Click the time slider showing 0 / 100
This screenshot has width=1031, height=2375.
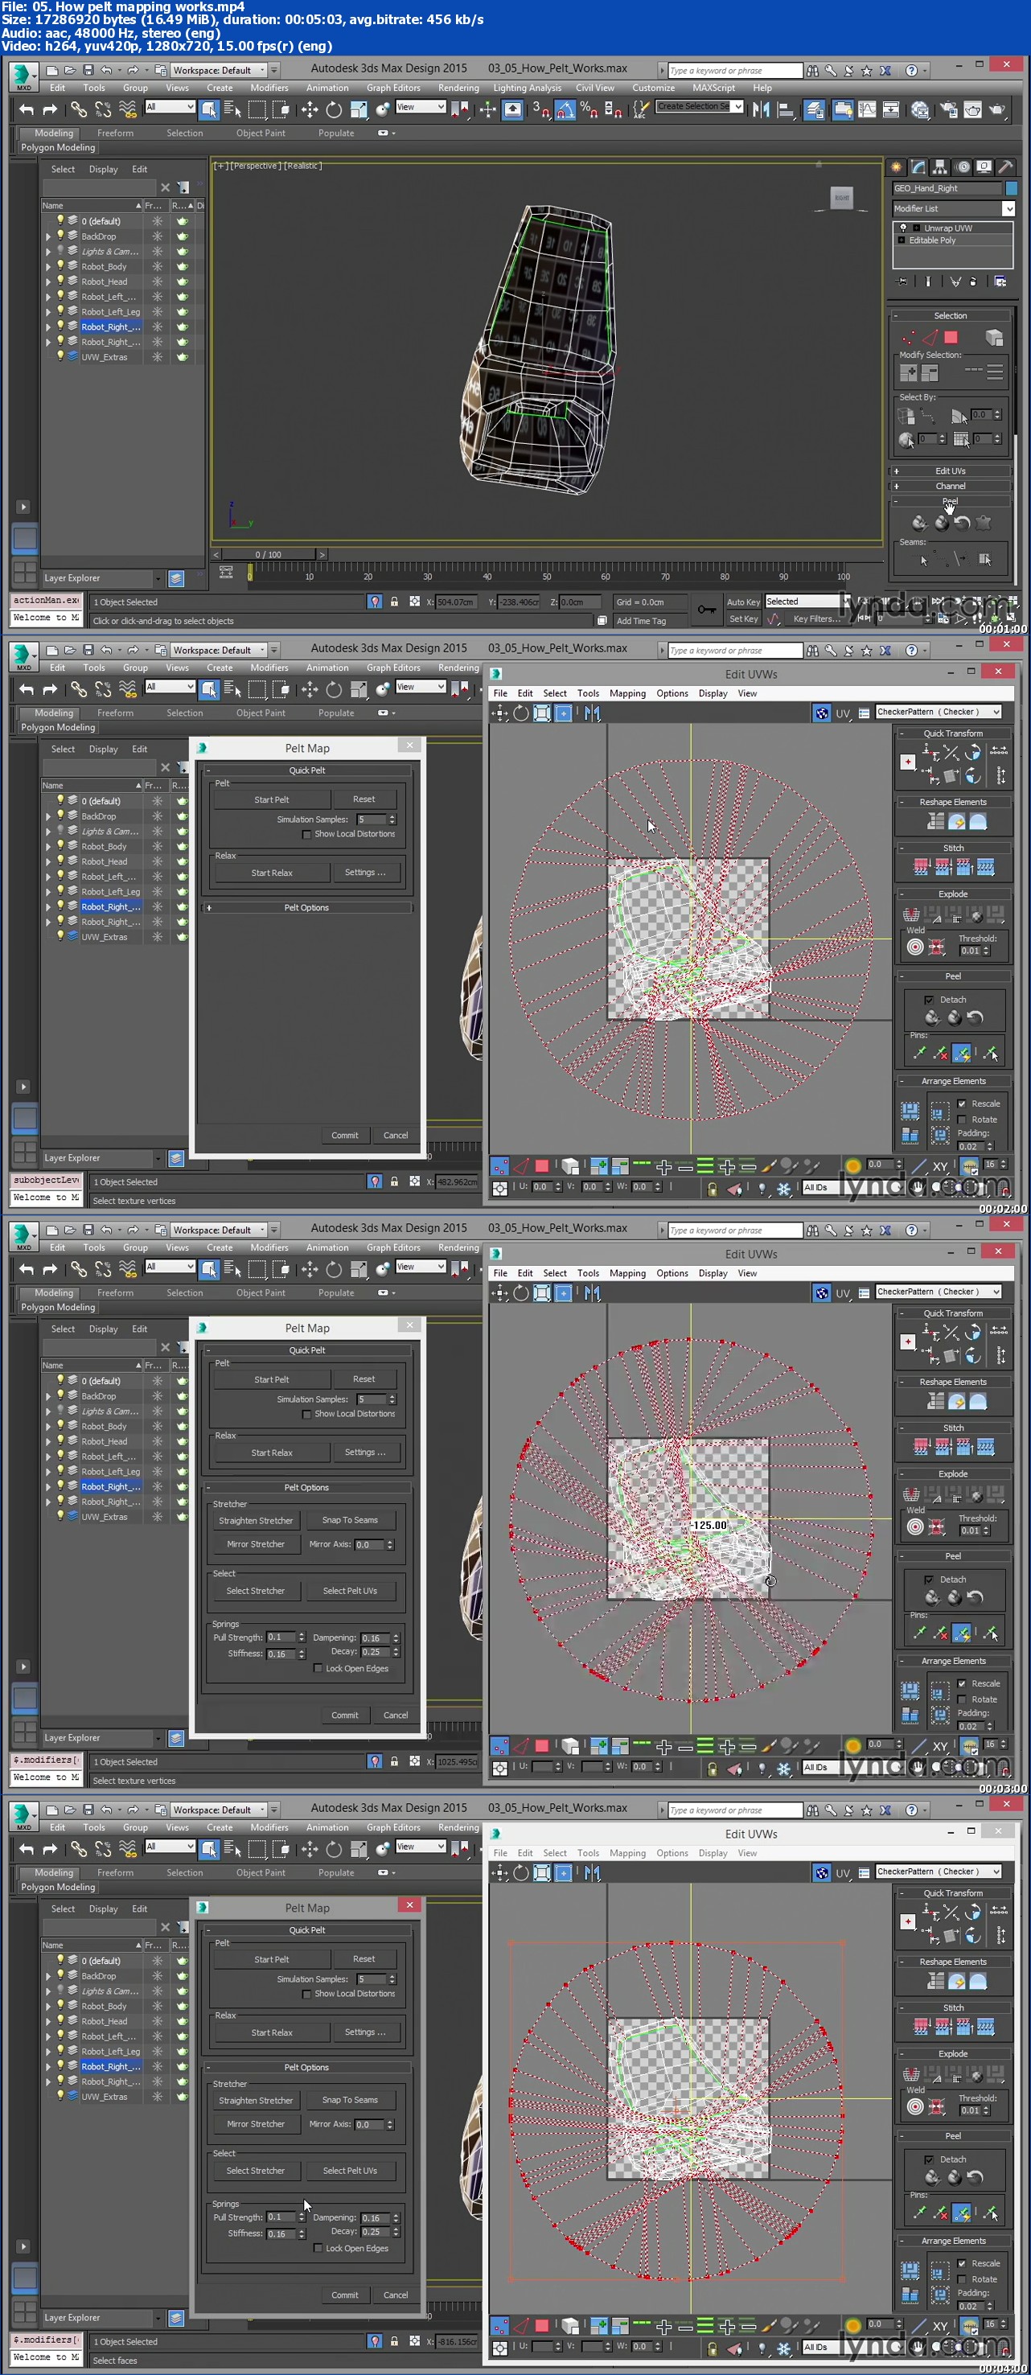(x=269, y=555)
